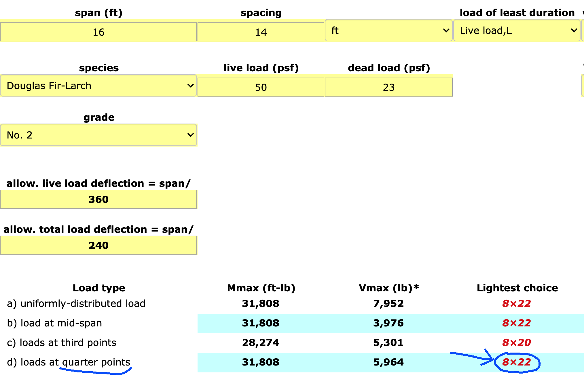Click the 8×20 third points lightest choice

point(516,343)
